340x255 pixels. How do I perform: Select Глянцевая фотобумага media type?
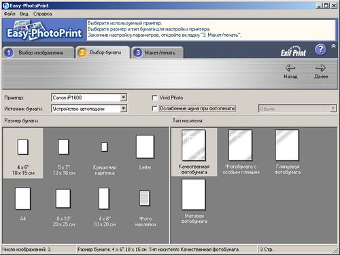(288, 152)
